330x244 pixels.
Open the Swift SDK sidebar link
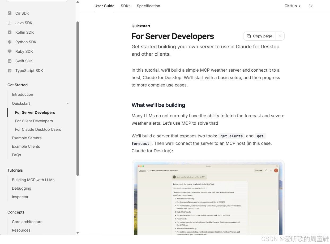[x=24, y=61]
